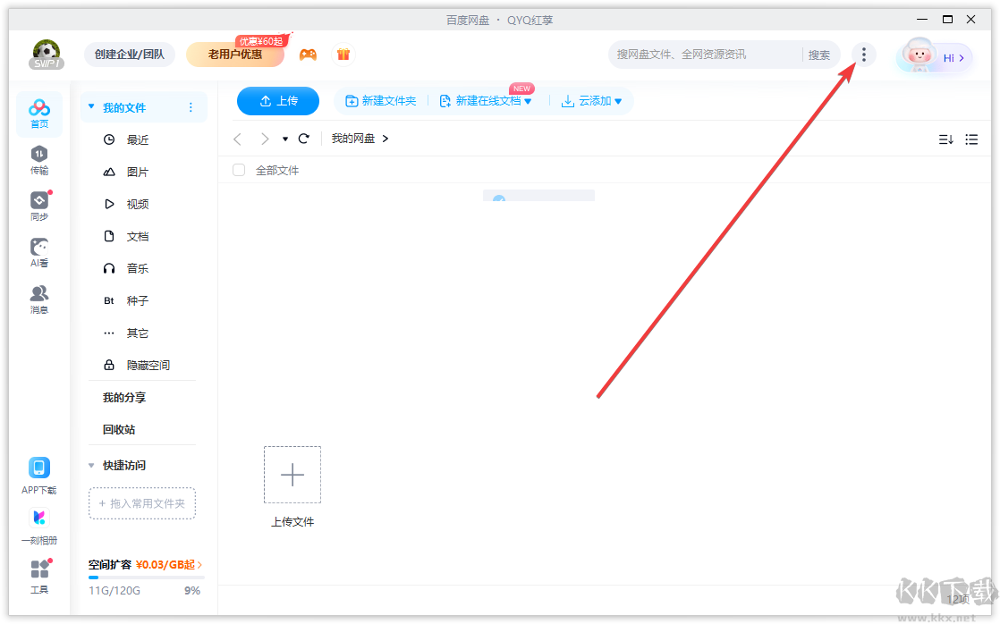The height and width of the screenshot is (624, 1000).
Task: Expand the 云添加 dropdown
Action: coord(618,101)
